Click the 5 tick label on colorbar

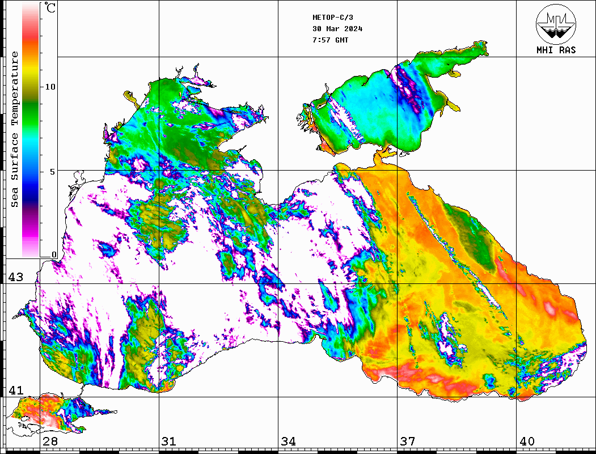(x=53, y=172)
